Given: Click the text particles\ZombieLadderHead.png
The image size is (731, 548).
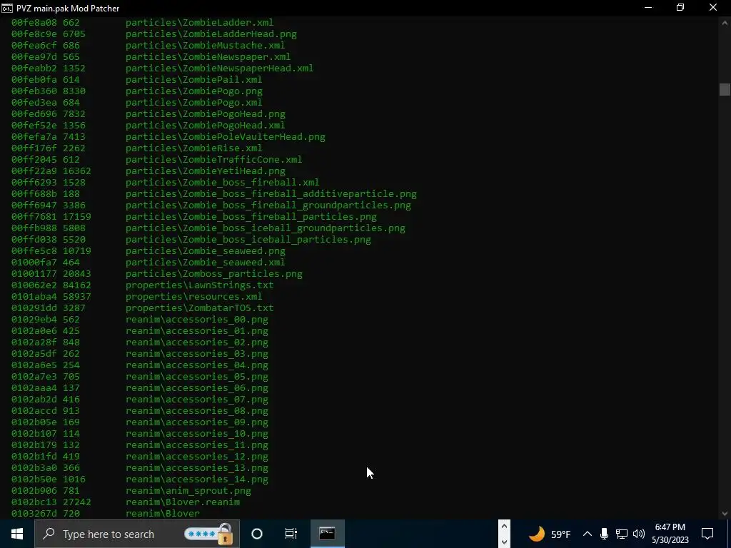Looking at the screenshot, I should tap(211, 34).
